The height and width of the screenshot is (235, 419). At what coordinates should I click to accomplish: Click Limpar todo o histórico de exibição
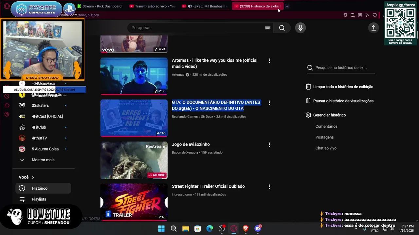point(343,87)
